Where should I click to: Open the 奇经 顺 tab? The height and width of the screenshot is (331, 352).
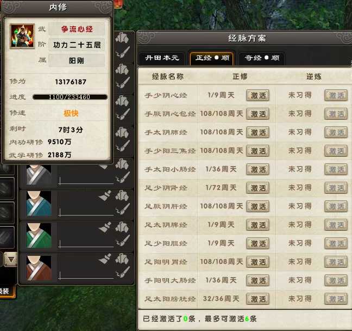tap(262, 58)
